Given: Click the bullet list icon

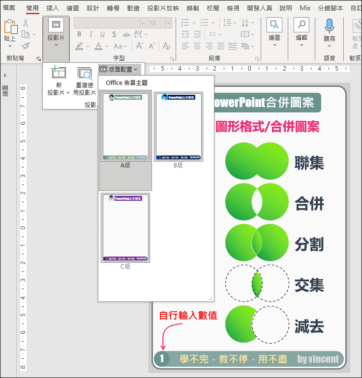Looking at the screenshot, I should (185, 23).
